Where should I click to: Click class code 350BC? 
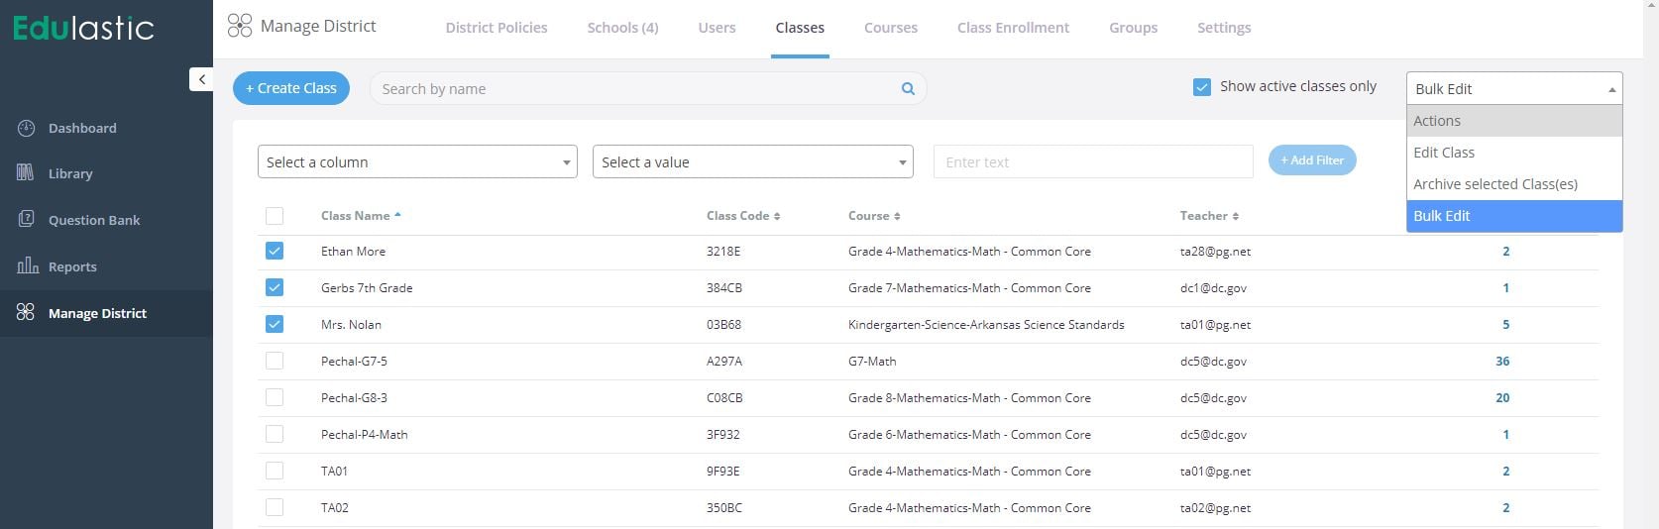point(724,508)
